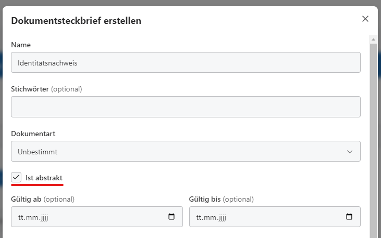
Task: Click the Stichwörter field label
Action: pyautogui.click(x=30, y=89)
